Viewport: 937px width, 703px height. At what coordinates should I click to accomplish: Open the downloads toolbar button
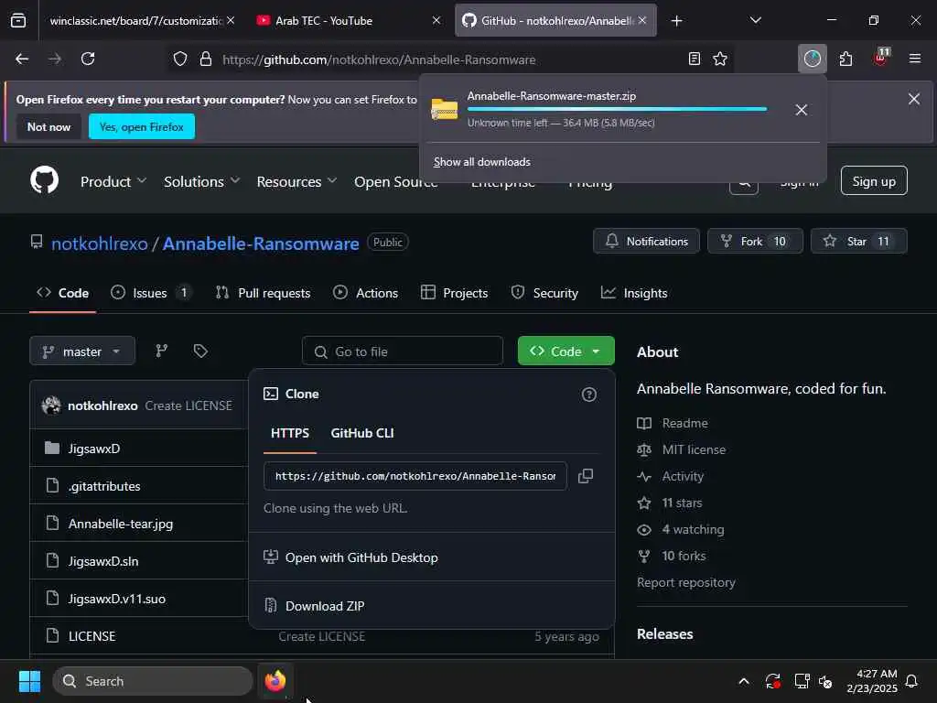click(x=813, y=59)
